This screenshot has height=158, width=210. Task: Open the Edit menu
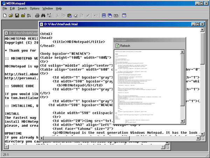click(x=12, y=8)
